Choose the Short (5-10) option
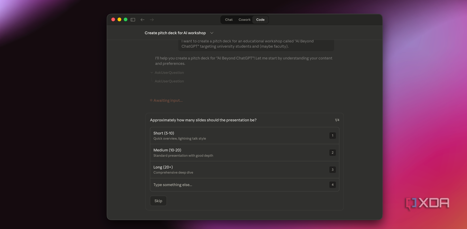This screenshot has height=229, width=467. click(245, 136)
